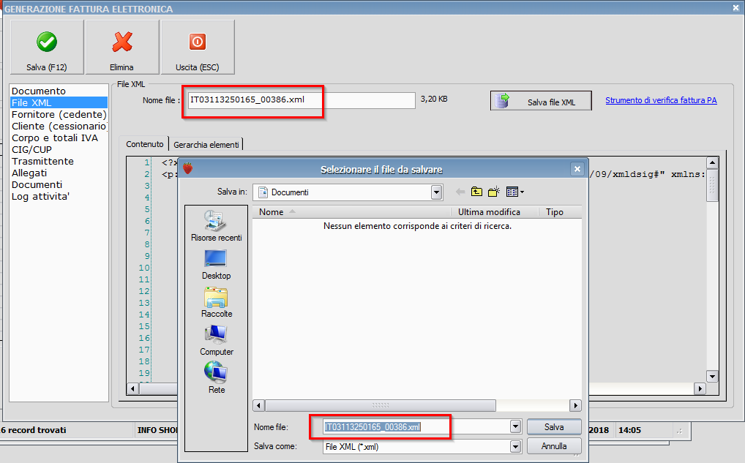
Task: Switch to the Gerarchia elementi tab
Action: (x=206, y=144)
